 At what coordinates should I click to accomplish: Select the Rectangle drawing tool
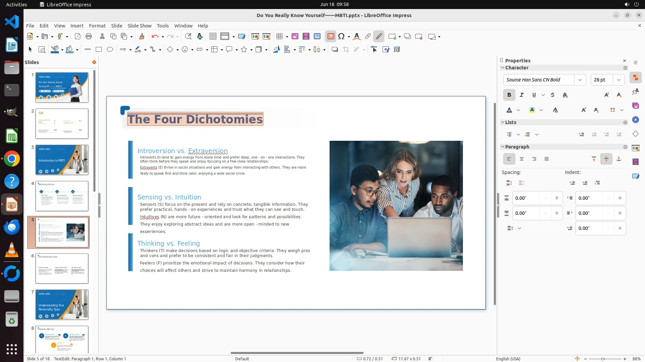click(x=99, y=50)
